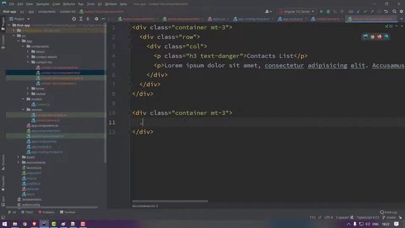
Task: Start debugging with the green bug icon
Action: [328, 11]
